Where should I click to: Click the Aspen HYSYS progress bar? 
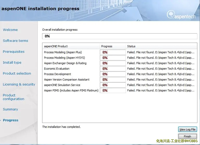[x=113, y=58]
